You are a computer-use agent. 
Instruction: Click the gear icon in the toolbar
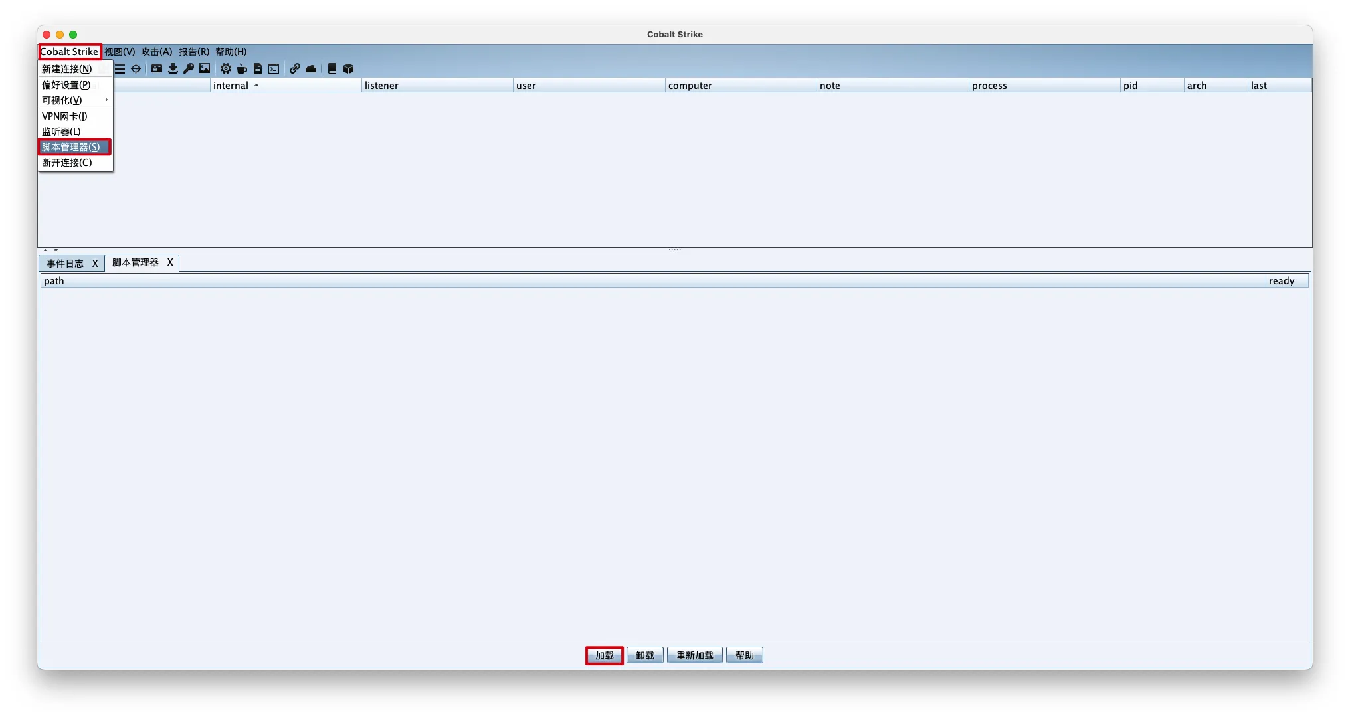coord(226,68)
